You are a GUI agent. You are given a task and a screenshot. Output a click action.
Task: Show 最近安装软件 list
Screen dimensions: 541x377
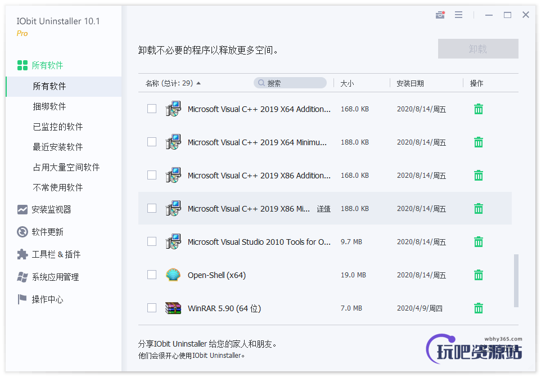pos(58,147)
